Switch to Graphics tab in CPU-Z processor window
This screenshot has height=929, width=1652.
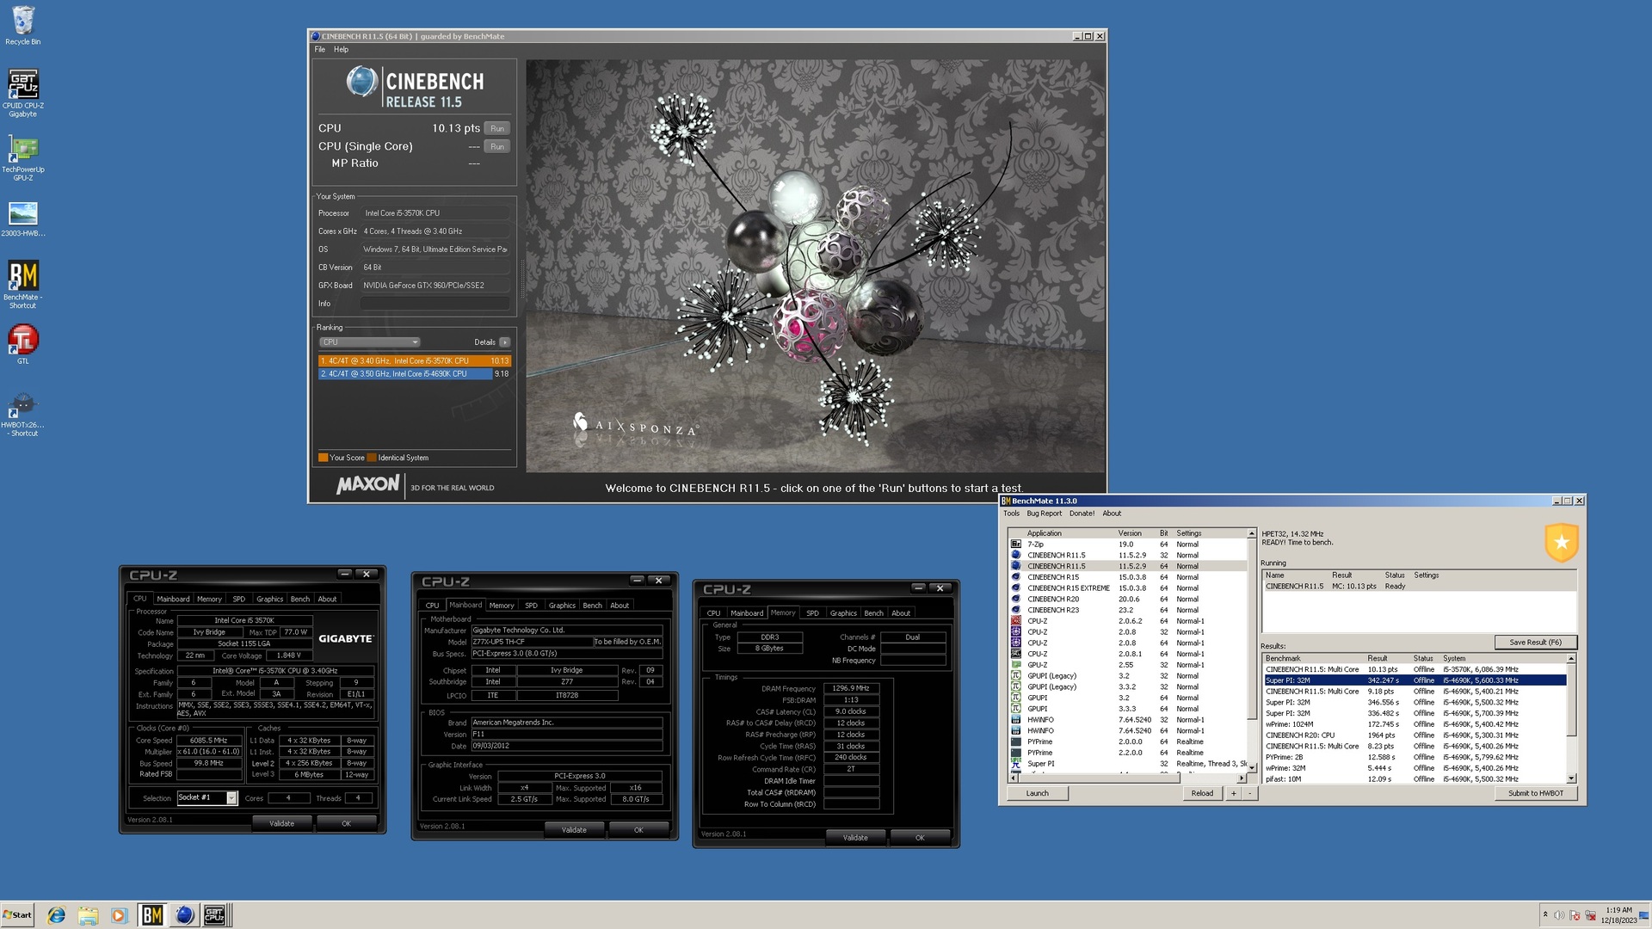269,599
